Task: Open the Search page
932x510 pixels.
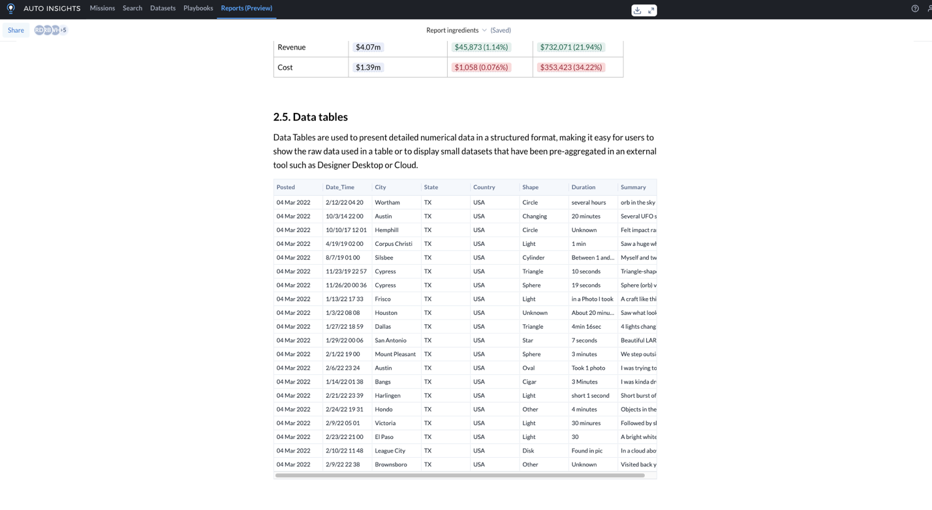Action: [x=132, y=8]
